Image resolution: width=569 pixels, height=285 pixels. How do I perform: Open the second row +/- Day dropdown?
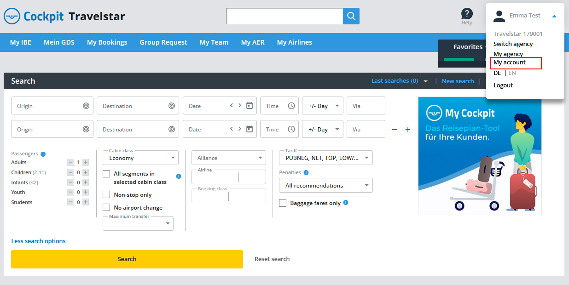pos(323,129)
